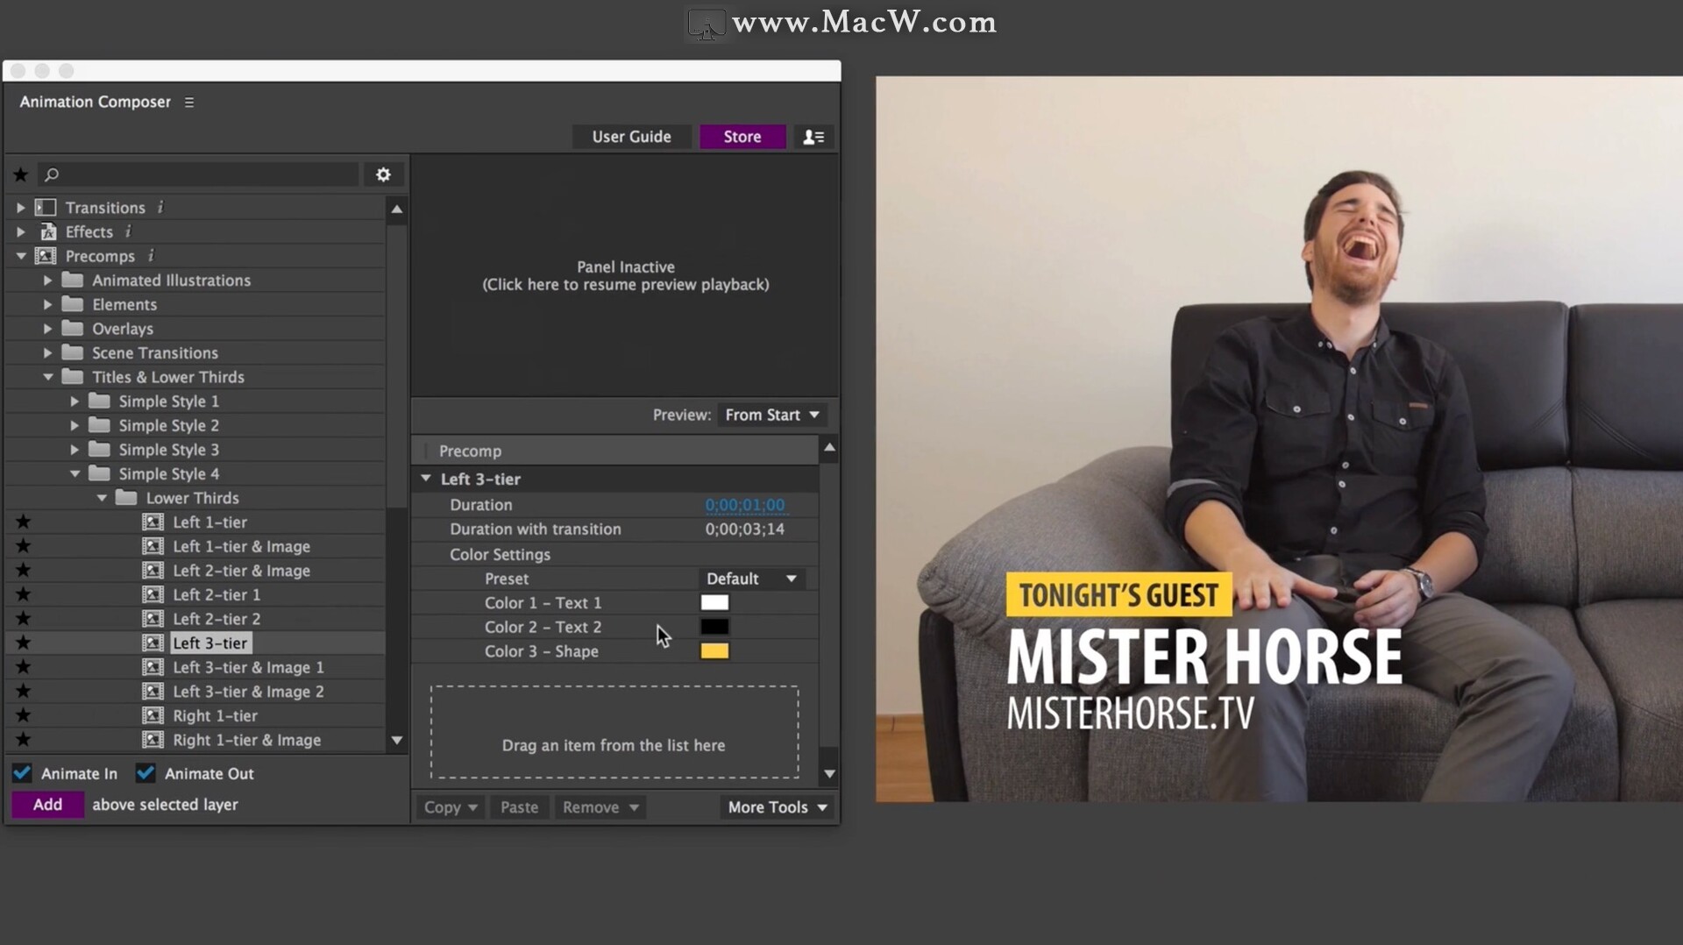Click the Animated Illustrations folder icon

pyautogui.click(x=73, y=281)
